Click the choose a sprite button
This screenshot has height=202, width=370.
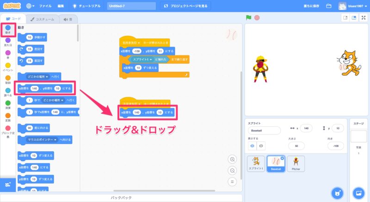pos(337,192)
